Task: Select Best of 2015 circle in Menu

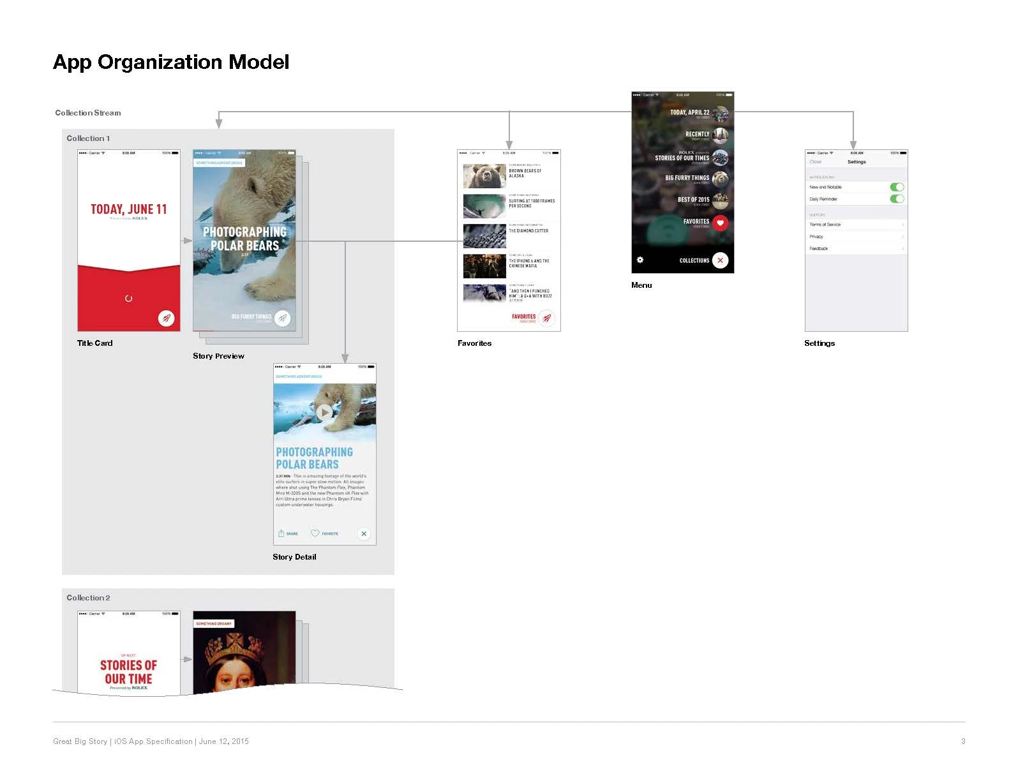Action: coord(720,201)
